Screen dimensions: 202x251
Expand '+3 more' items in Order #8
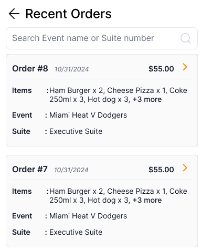(x=147, y=99)
